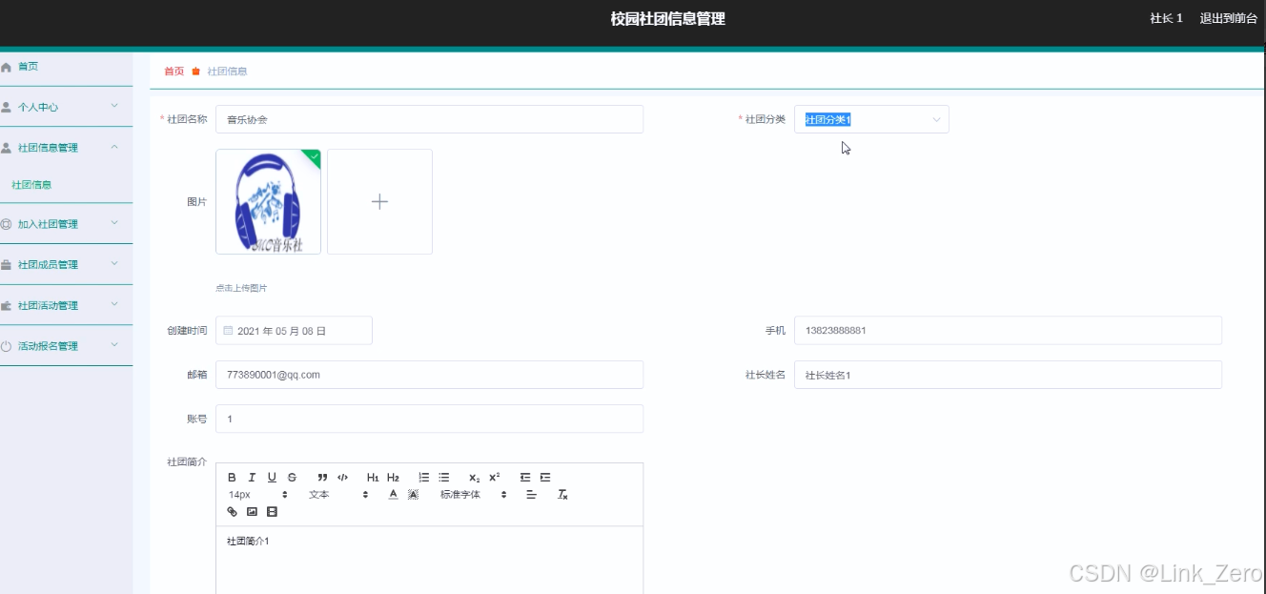Toggle strikethrough formatting in the editor

click(x=292, y=478)
